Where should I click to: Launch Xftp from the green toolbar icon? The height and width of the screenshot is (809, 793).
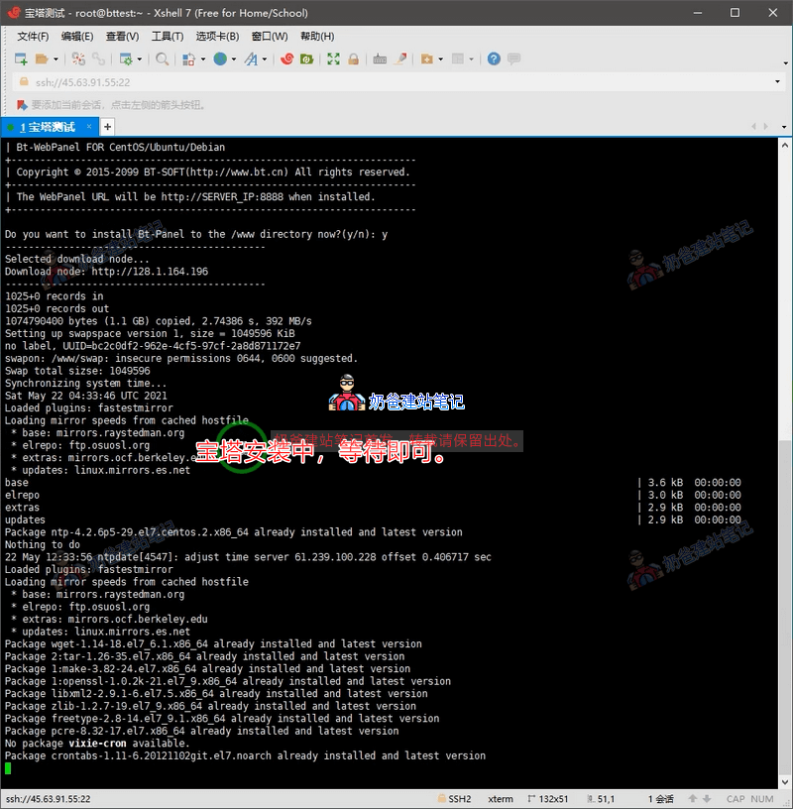[x=307, y=59]
